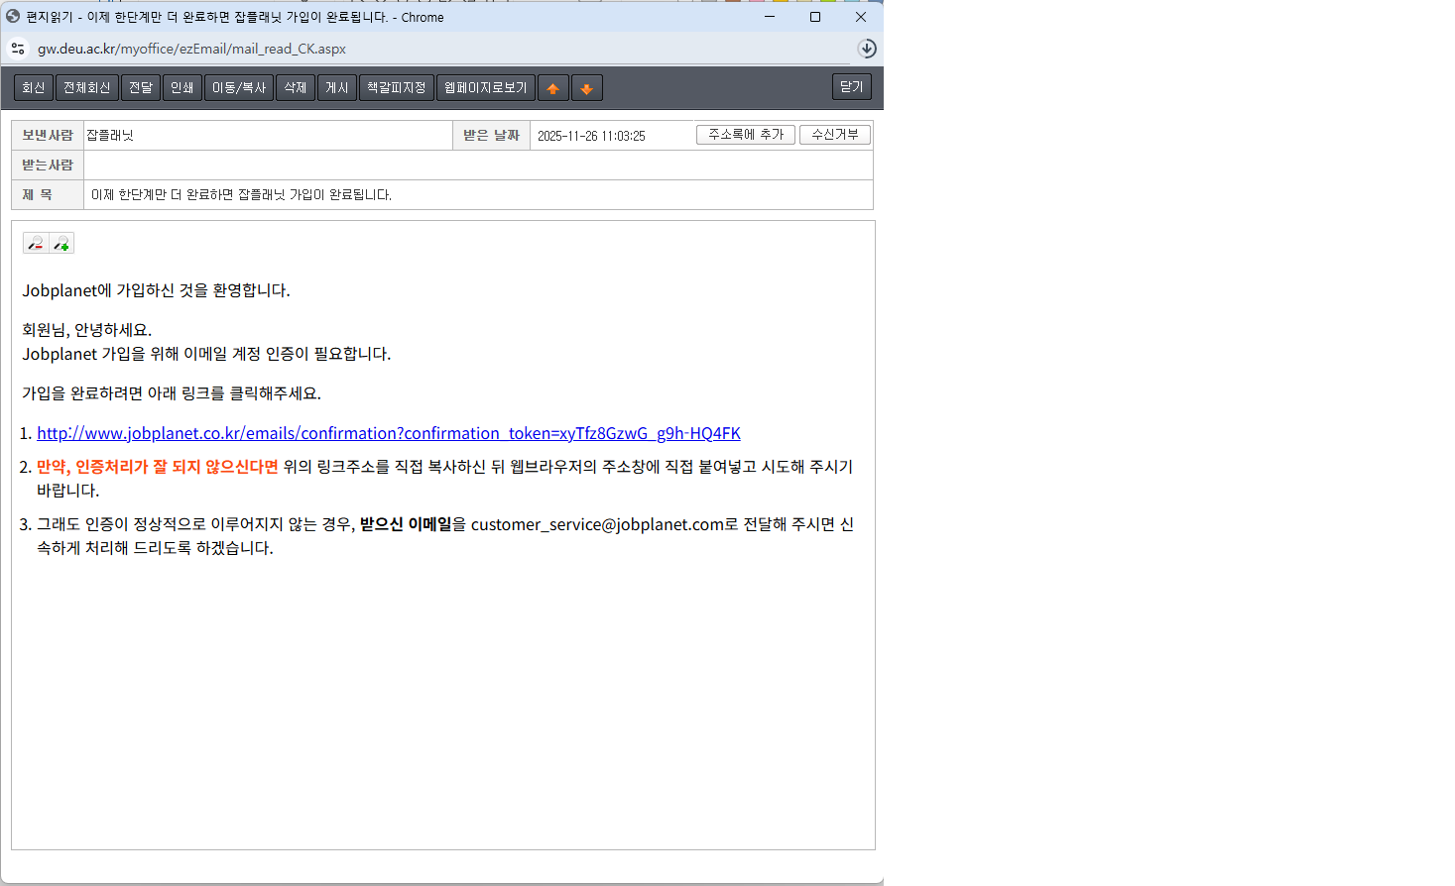The width and height of the screenshot is (1455, 886).
Task: Set a bookmark with 책갈피지정
Action: coord(397,88)
